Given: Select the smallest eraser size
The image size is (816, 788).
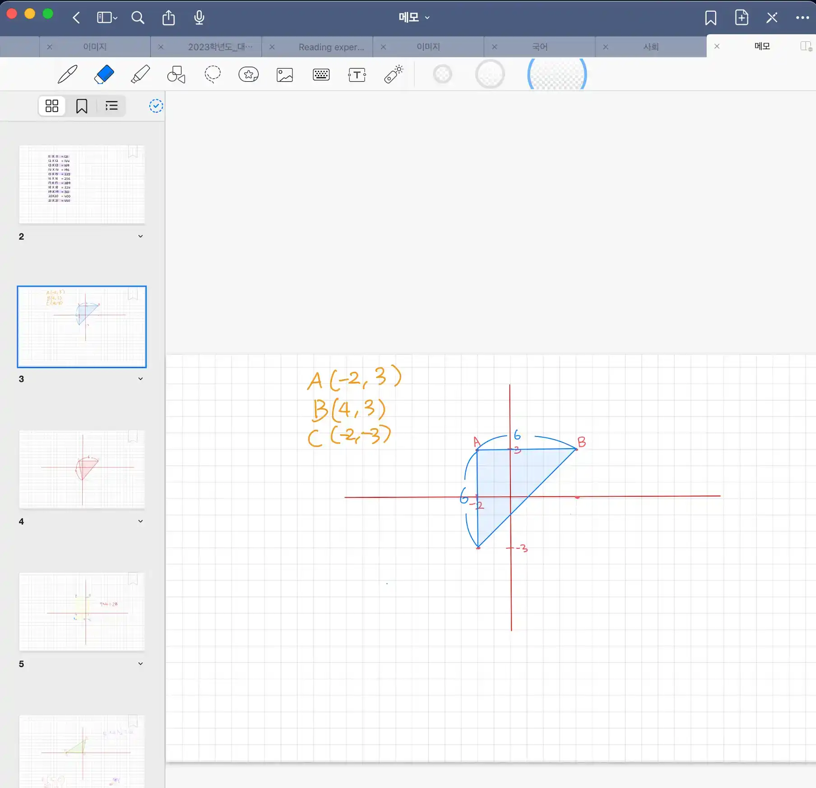Looking at the screenshot, I should coord(442,74).
